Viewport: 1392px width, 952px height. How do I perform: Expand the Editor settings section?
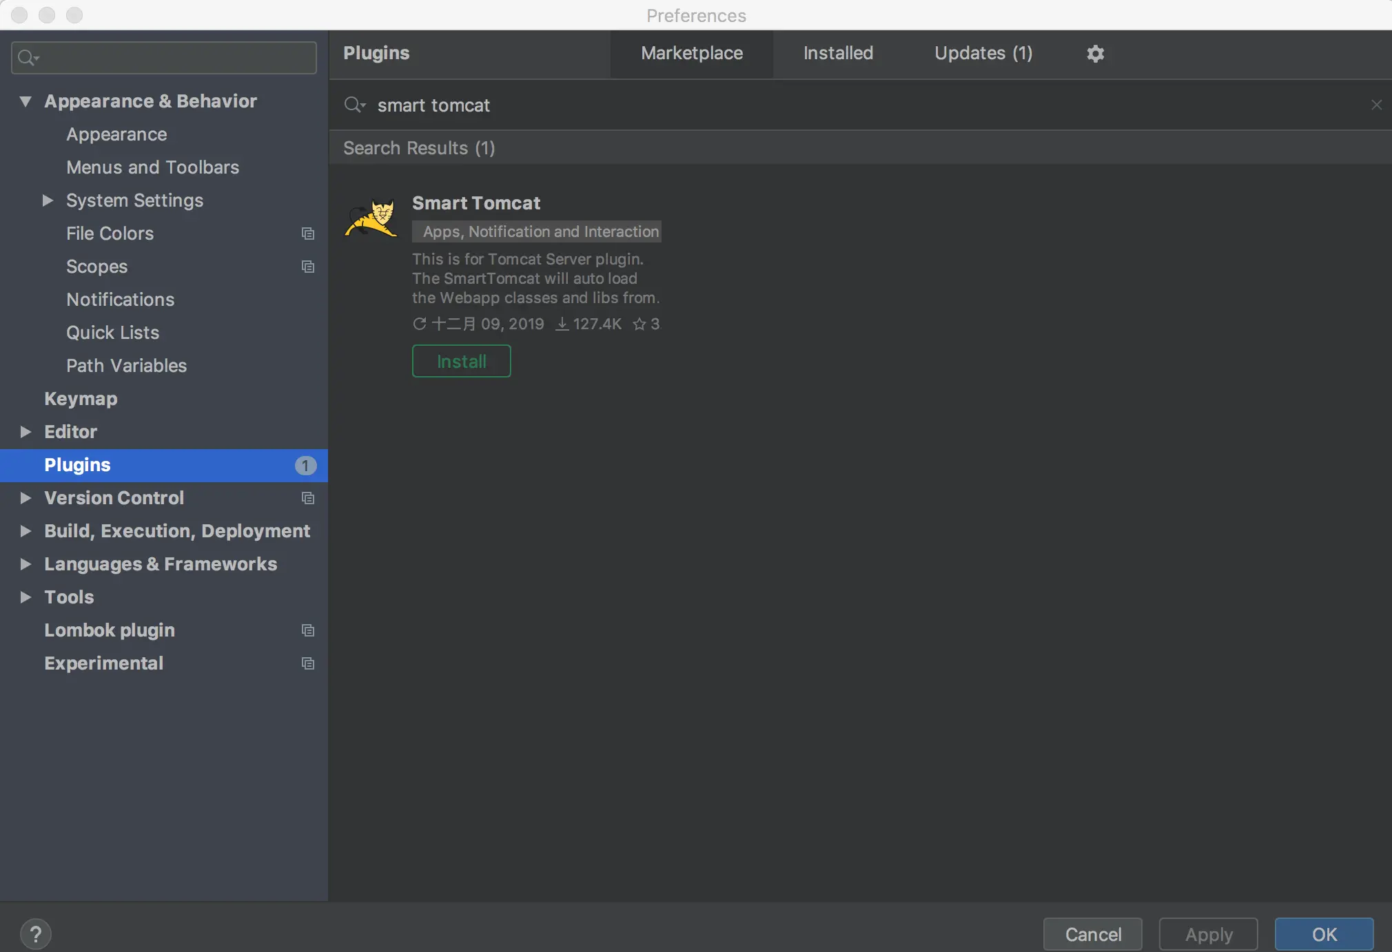pyautogui.click(x=25, y=432)
